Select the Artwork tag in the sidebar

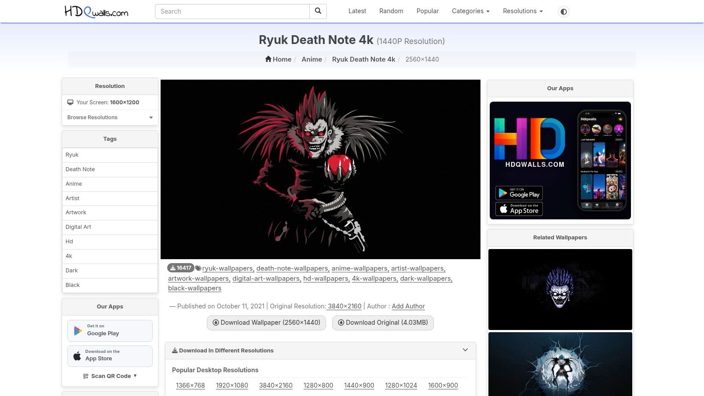pos(110,213)
